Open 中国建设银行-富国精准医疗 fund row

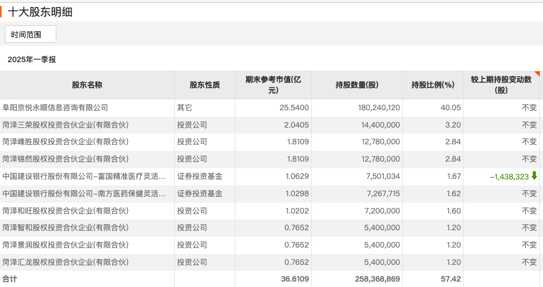tap(84, 176)
